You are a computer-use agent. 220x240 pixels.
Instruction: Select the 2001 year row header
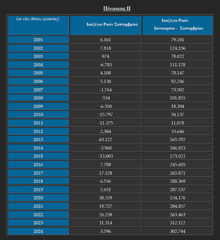click(x=38, y=40)
